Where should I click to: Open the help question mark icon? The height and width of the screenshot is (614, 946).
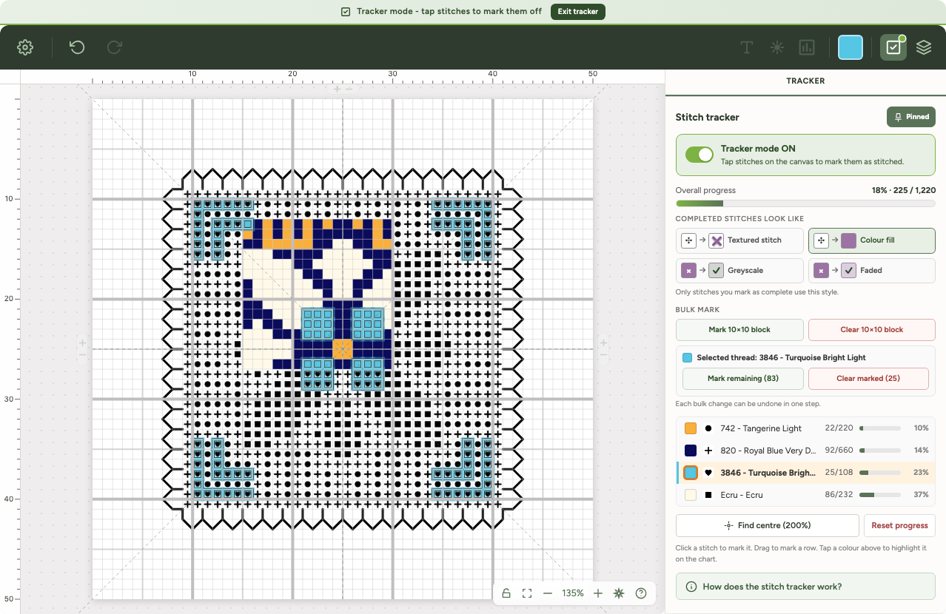[x=641, y=593]
